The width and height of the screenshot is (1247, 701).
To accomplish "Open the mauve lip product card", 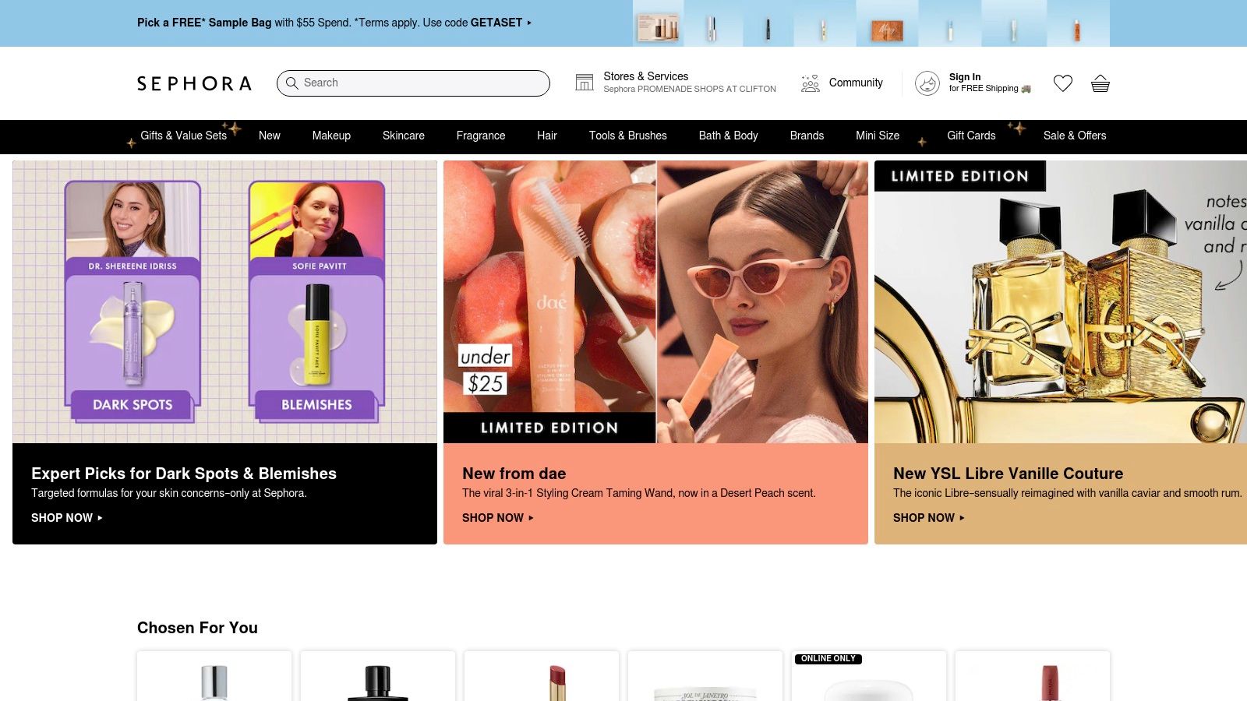I will click(1033, 676).
